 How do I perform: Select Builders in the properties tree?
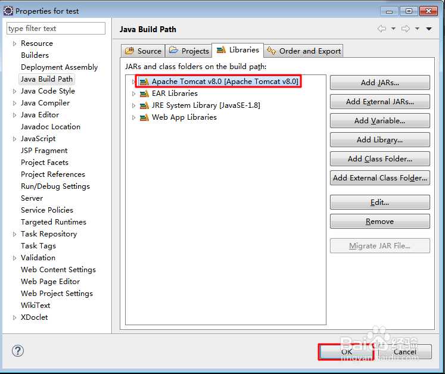(x=35, y=55)
